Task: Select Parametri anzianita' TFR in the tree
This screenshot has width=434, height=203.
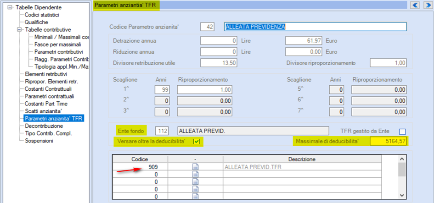Action: tap(54, 119)
